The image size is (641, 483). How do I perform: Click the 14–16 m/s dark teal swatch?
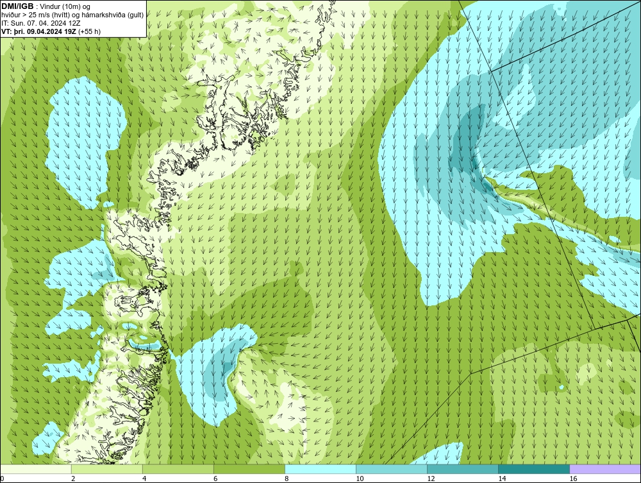(533, 469)
